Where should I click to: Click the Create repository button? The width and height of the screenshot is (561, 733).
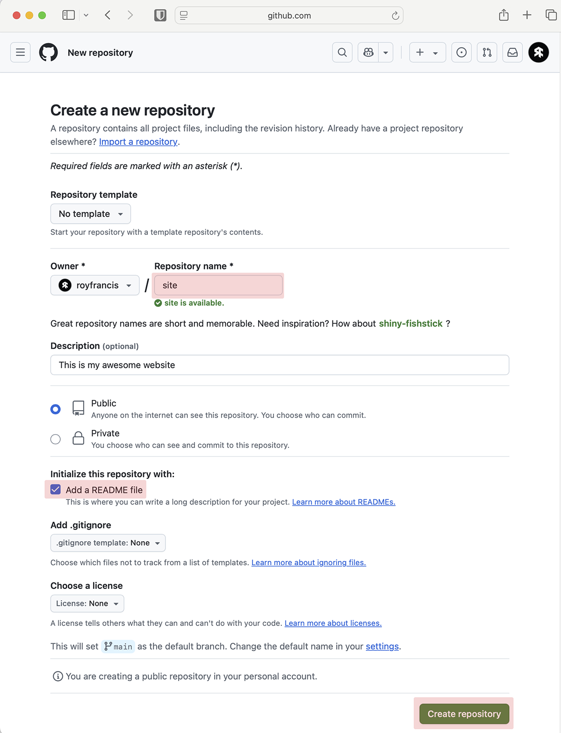[464, 714]
